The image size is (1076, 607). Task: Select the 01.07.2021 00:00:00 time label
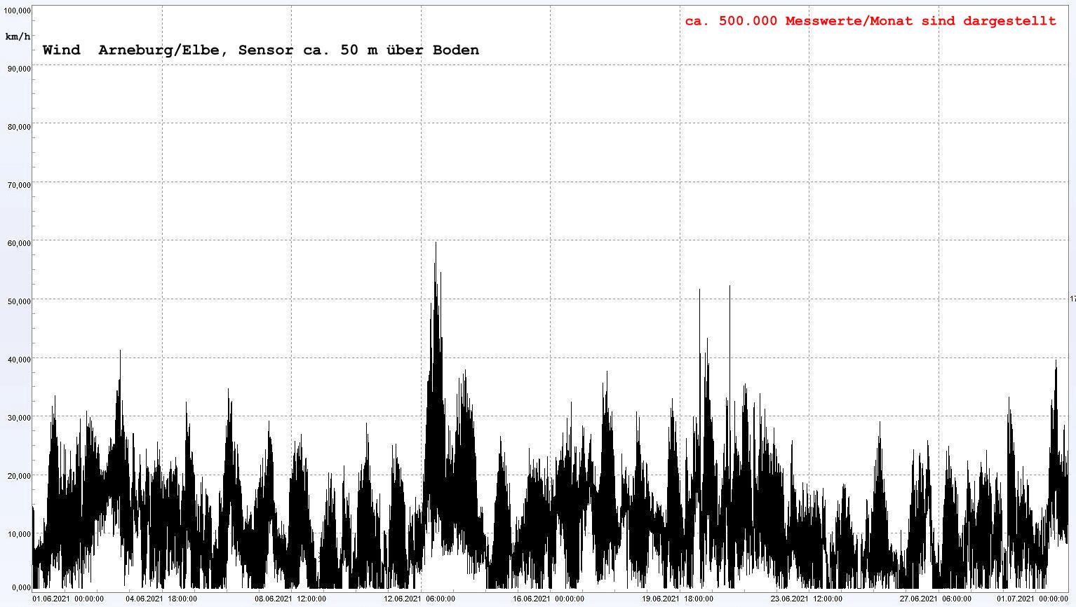click(1033, 599)
